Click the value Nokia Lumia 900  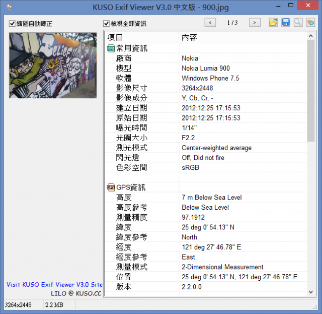[x=206, y=69]
